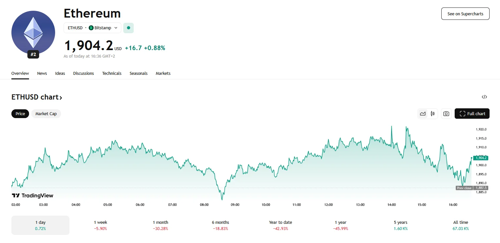Click the TradingView logo on chart
Viewport: 500px width, 243px height.
[x=33, y=196]
